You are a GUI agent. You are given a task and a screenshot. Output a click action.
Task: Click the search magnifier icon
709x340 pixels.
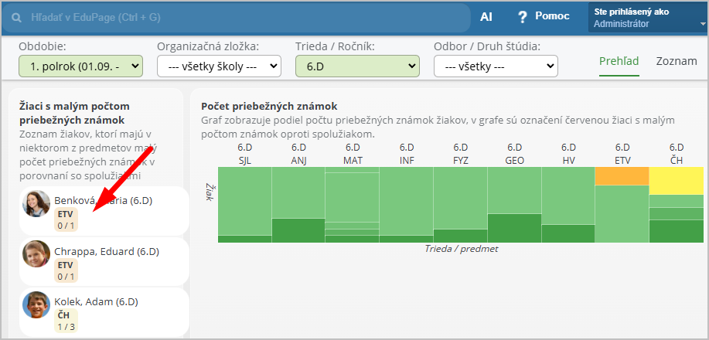16,16
